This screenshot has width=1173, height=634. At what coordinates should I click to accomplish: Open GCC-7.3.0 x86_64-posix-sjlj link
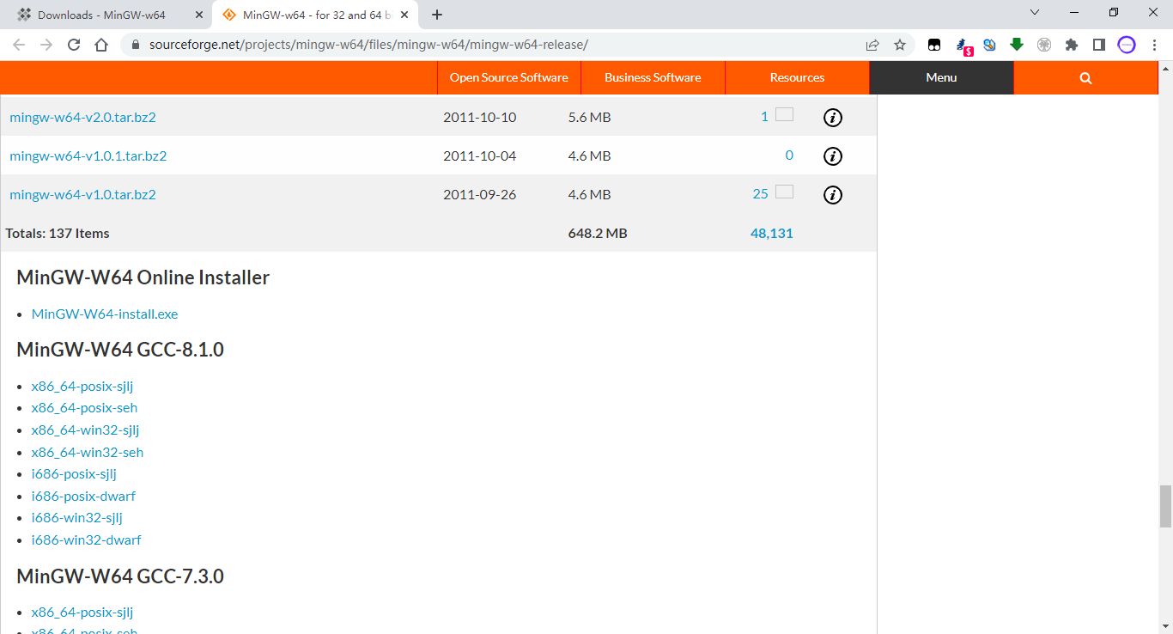coord(82,612)
